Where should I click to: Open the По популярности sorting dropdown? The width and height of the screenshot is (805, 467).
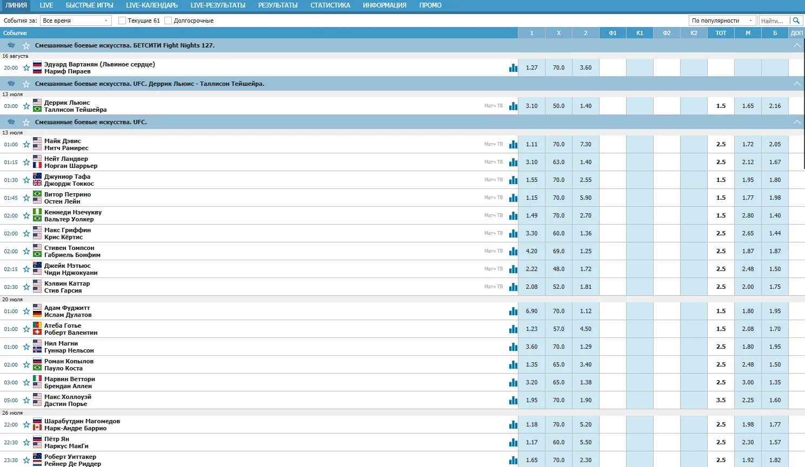722,21
